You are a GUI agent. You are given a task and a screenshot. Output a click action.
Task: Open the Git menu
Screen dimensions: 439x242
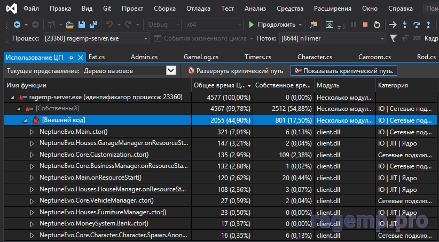pos(107,9)
